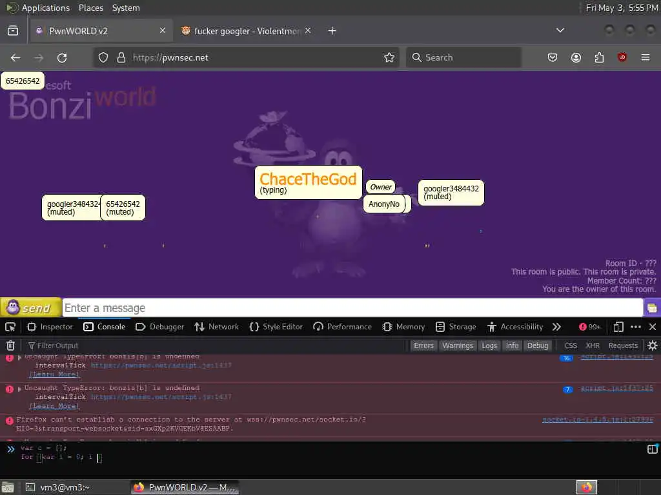Open the Firefox hamburger application menu
This screenshot has height=495, width=661.
pyautogui.click(x=646, y=57)
